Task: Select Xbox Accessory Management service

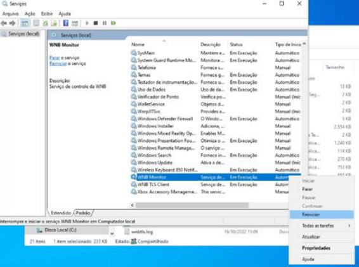Action: click(209, 192)
